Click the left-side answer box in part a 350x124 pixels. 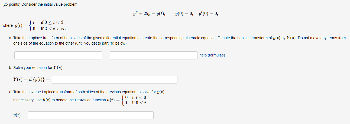coord(58,55)
